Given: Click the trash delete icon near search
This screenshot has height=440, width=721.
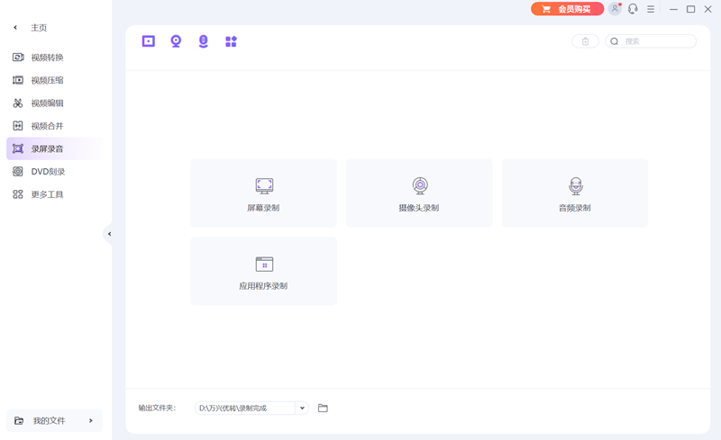Looking at the screenshot, I should 585,41.
